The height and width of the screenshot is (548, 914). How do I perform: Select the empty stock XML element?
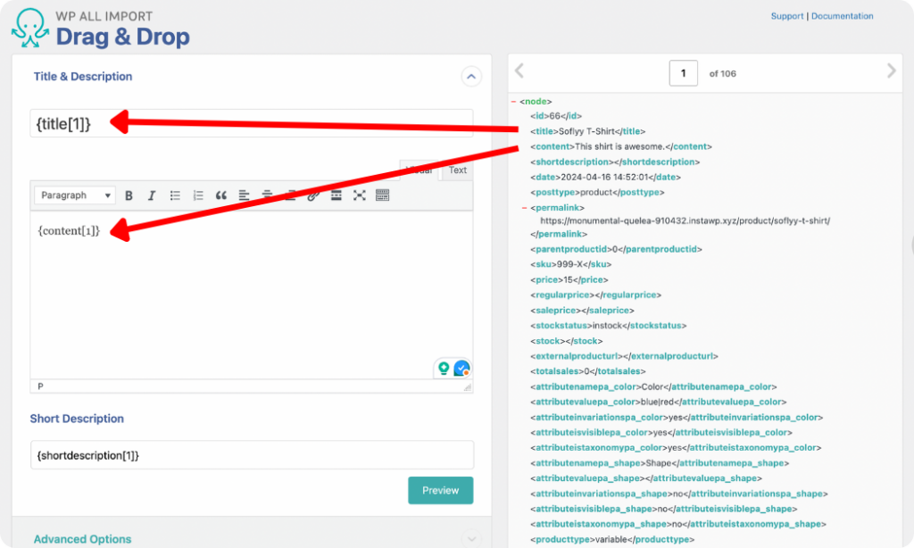(x=567, y=341)
